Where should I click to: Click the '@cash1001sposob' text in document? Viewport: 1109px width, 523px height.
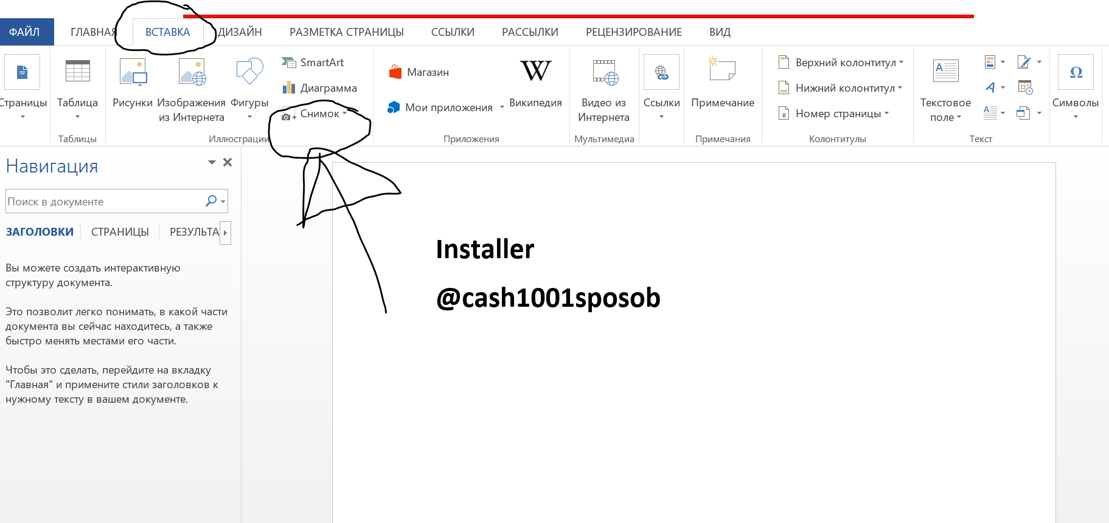pyautogui.click(x=548, y=298)
